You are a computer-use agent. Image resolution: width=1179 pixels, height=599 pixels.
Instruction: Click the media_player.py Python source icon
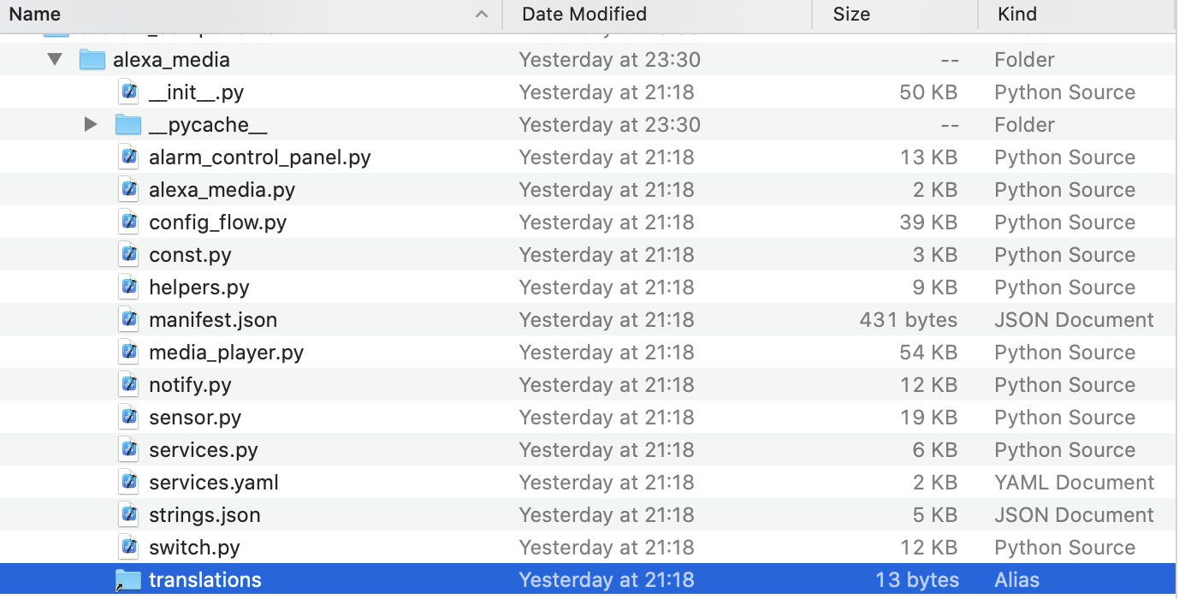[128, 352]
